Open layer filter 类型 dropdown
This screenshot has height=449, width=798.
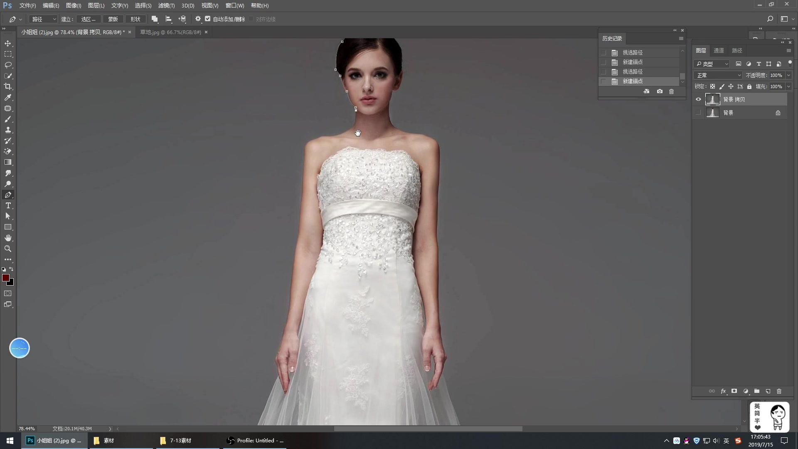pyautogui.click(x=712, y=64)
